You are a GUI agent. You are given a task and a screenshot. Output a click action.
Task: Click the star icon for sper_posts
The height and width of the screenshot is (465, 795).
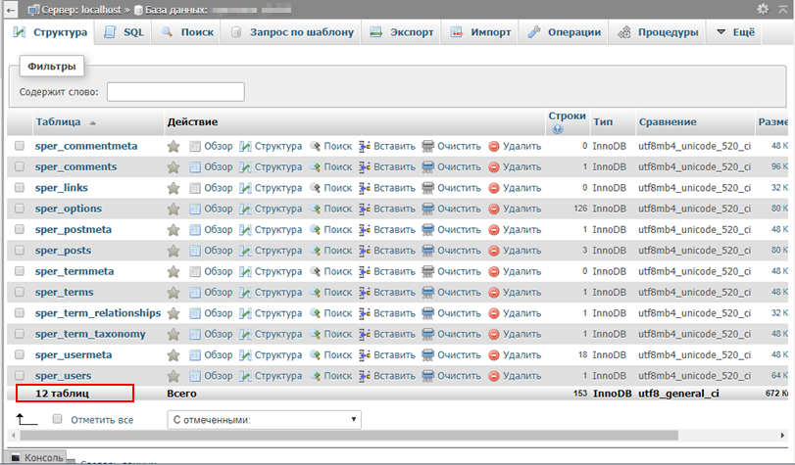[x=174, y=251]
